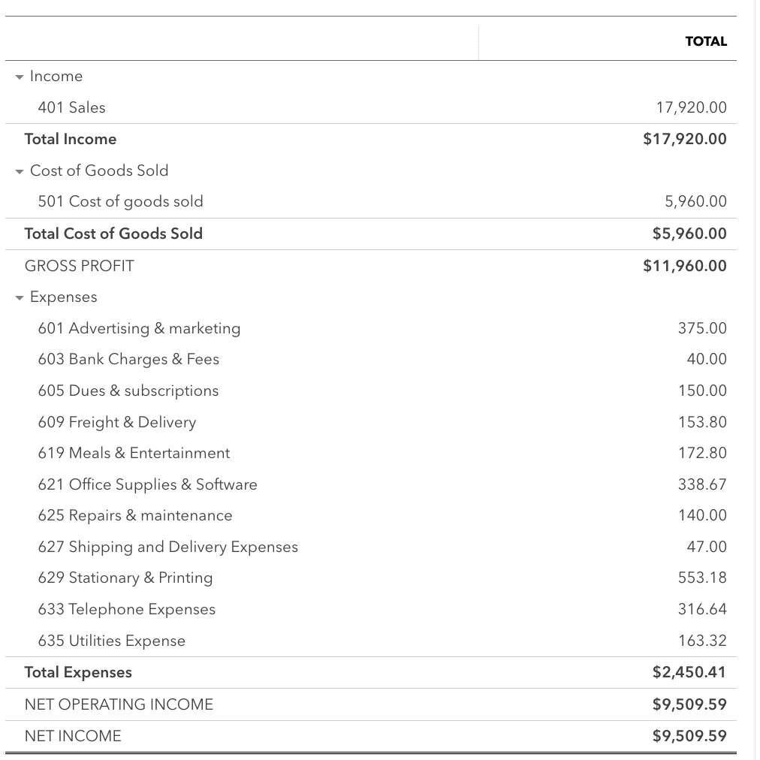The height and width of the screenshot is (760, 760).
Task: Open the 401 Sales account details
Action: 71,107
